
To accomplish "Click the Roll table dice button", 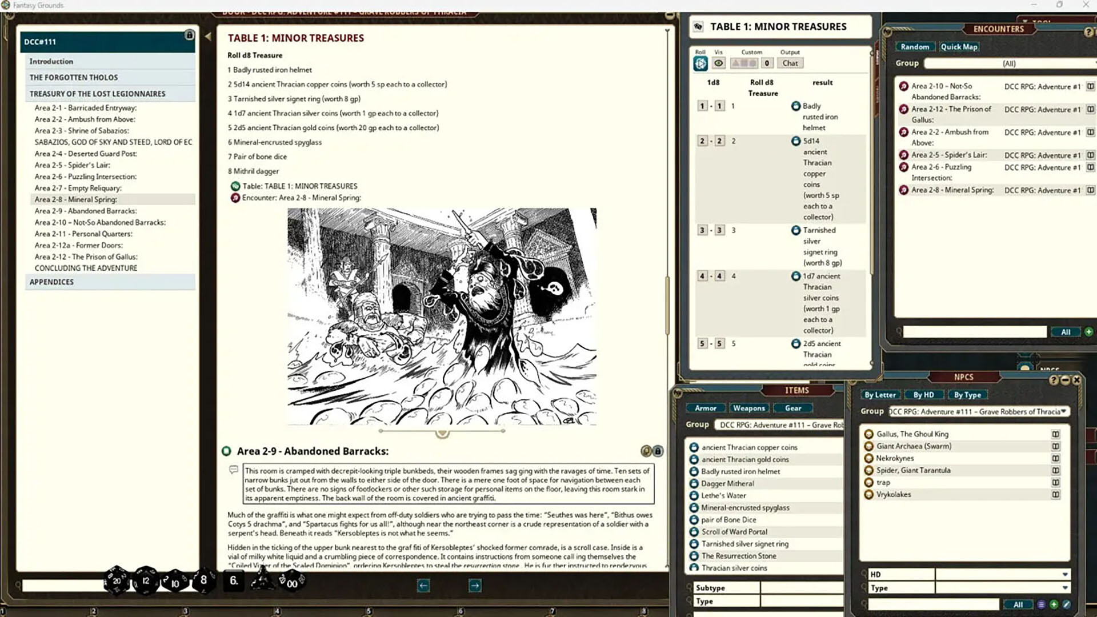I will click(700, 63).
